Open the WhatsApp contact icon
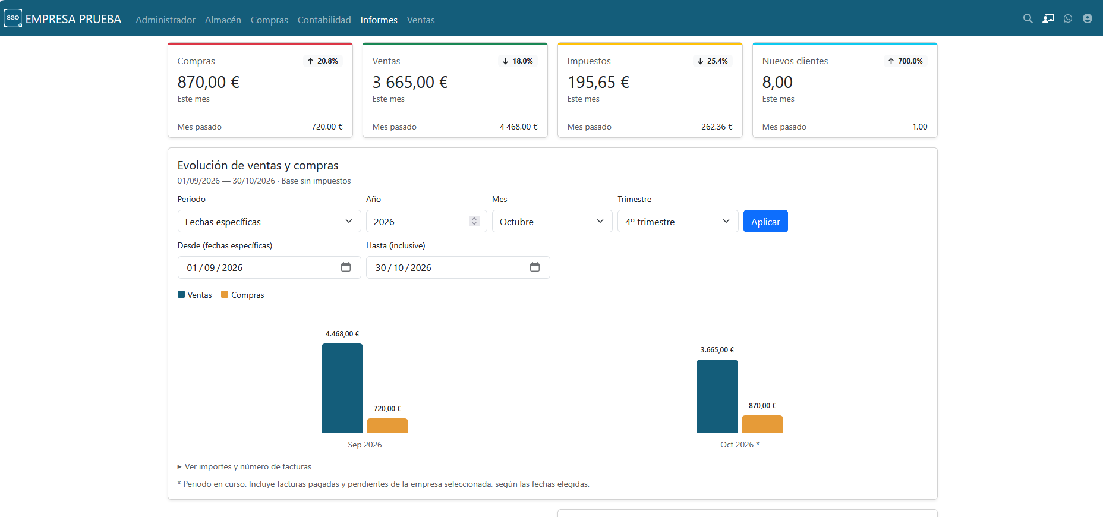Screen dimensions: 1103x517 (1068, 18)
